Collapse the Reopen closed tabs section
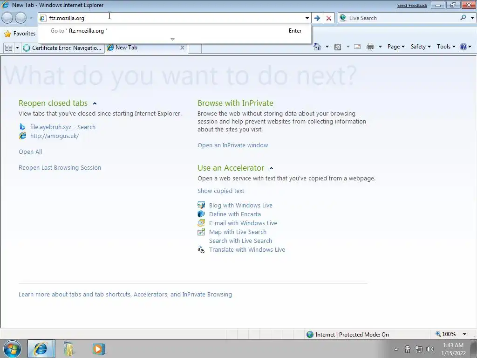The width and height of the screenshot is (477, 358). pyautogui.click(x=95, y=103)
